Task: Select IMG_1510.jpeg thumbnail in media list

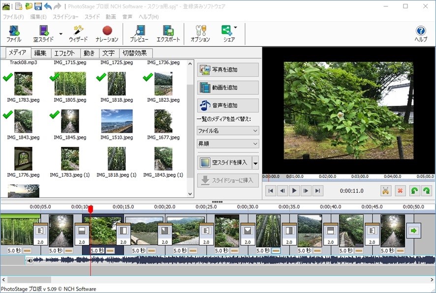Action: pos(117,121)
